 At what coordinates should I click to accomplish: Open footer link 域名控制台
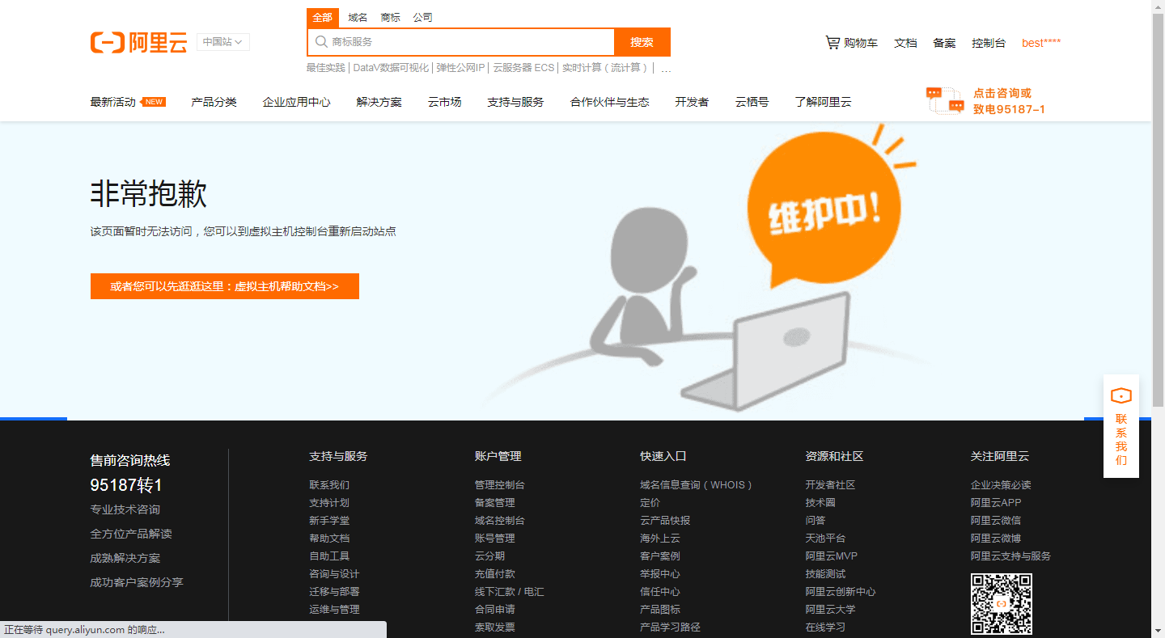pyautogui.click(x=500, y=521)
